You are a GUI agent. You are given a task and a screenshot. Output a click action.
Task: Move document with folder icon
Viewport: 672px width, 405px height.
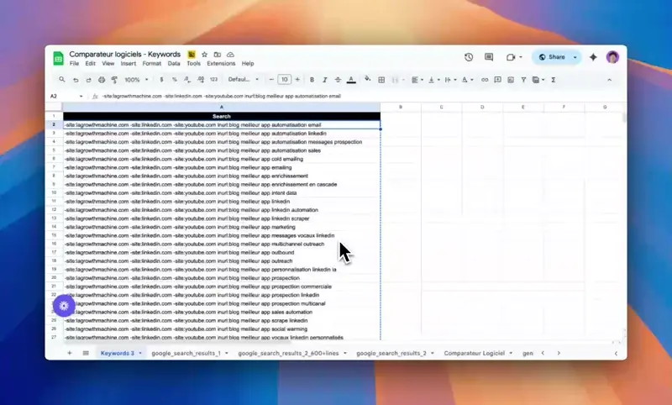pyautogui.click(x=218, y=55)
